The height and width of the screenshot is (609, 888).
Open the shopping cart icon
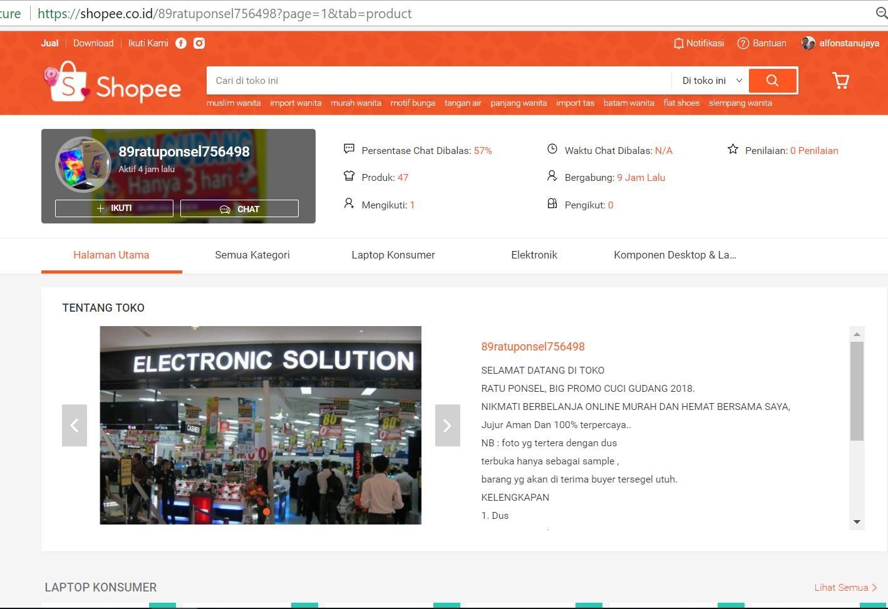coord(840,80)
